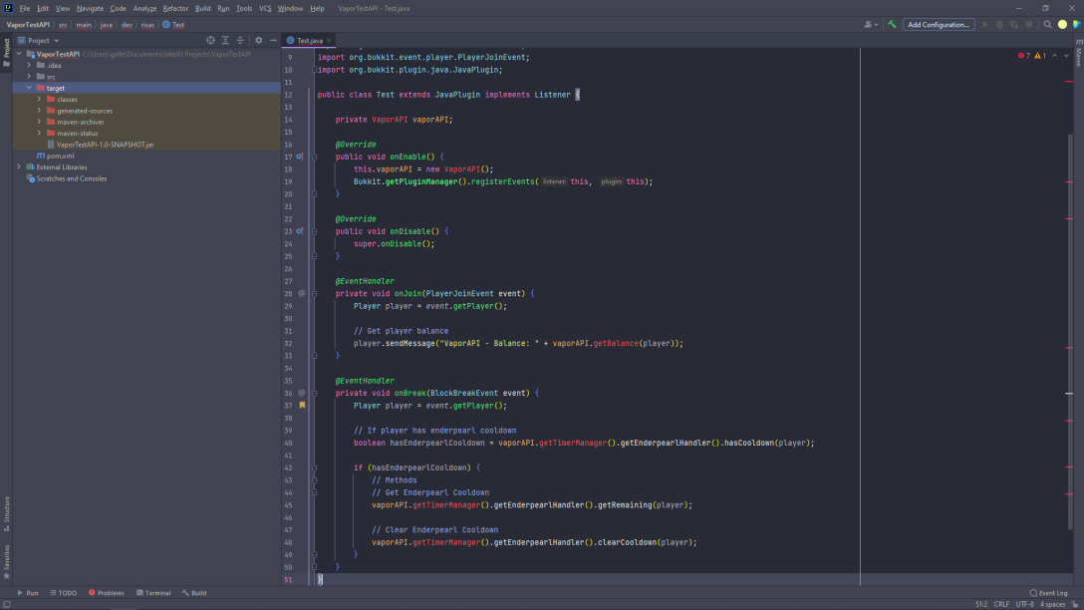Expand the maven-archiver folder

[40, 122]
